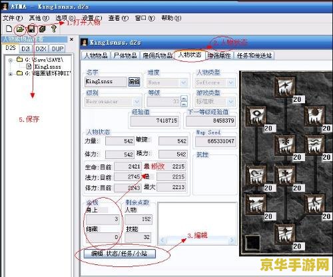Viewport: 333px width, 277px height.
Task: Click the Map Seed field
Action: point(215,141)
